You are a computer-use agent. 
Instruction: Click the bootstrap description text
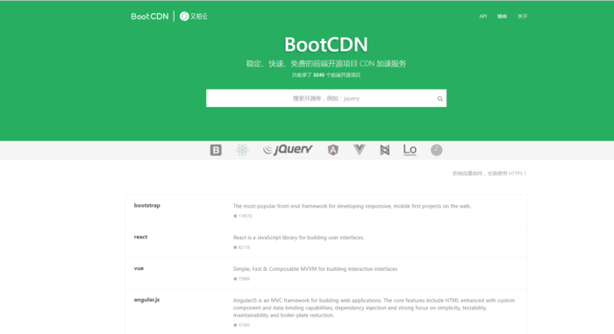tap(352, 206)
